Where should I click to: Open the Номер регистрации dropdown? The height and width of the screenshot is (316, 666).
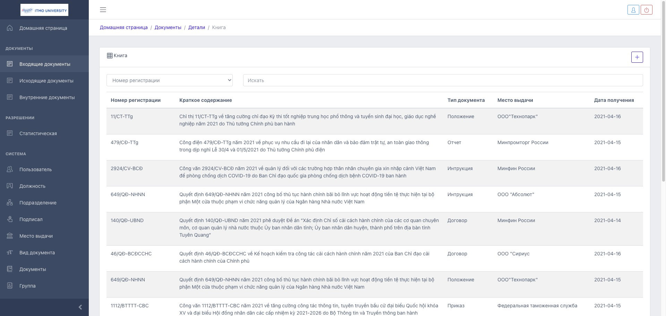tap(169, 80)
